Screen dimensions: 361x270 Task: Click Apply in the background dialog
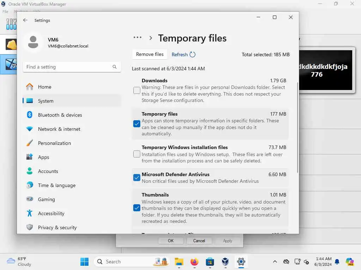coord(227,240)
